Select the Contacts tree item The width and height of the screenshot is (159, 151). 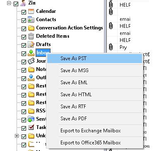[46, 19]
